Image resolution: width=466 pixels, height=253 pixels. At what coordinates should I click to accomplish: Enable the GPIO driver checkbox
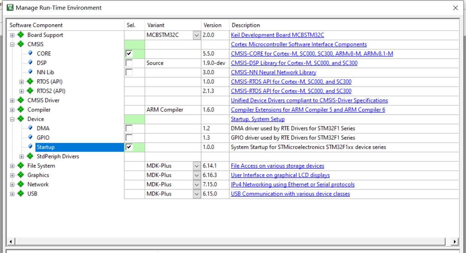129,138
